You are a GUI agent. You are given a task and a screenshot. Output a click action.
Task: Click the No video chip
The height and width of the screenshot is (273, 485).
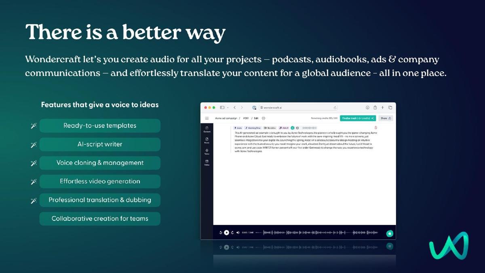point(270,128)
